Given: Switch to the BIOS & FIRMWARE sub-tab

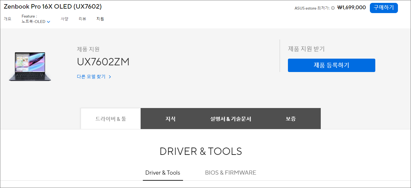Looking at the screenshot, I should coord(231,172).
